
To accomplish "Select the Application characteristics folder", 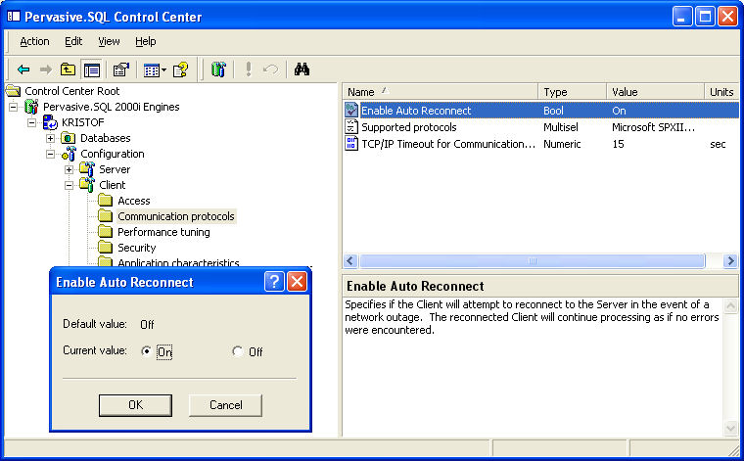I will click(178, 262).
